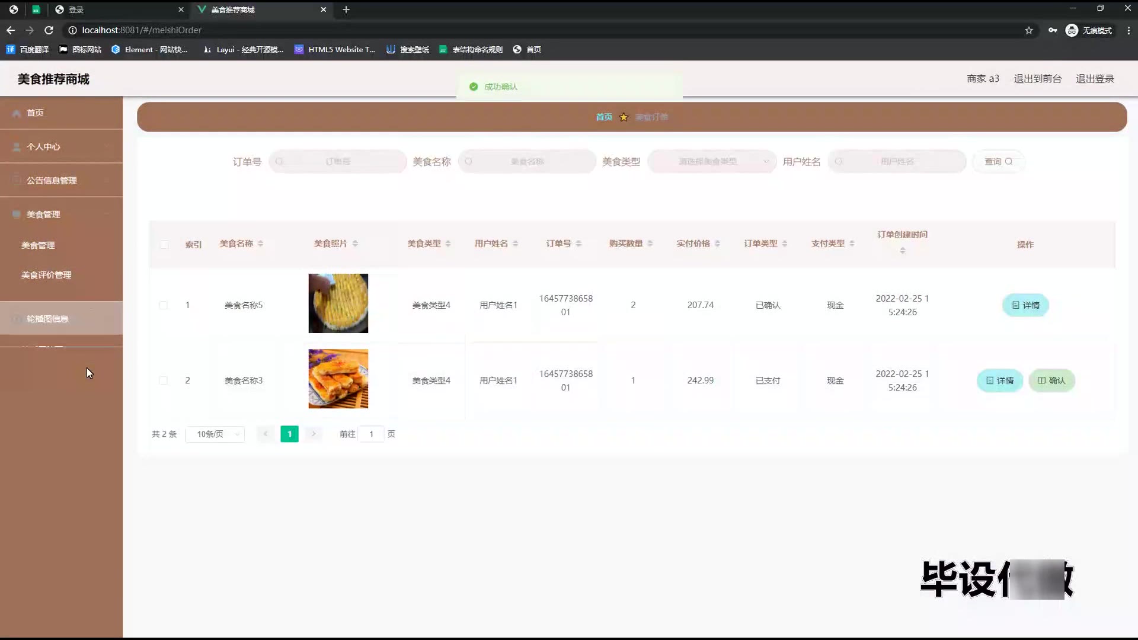
Task: Check the checkbox for row 1
Action: pyautogui.click(x=163, y=305)
